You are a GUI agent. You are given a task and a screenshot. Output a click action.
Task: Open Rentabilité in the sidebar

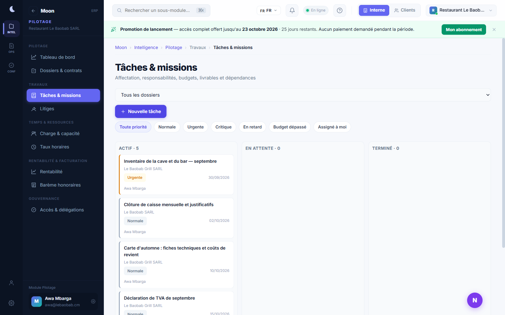point(63,172)
